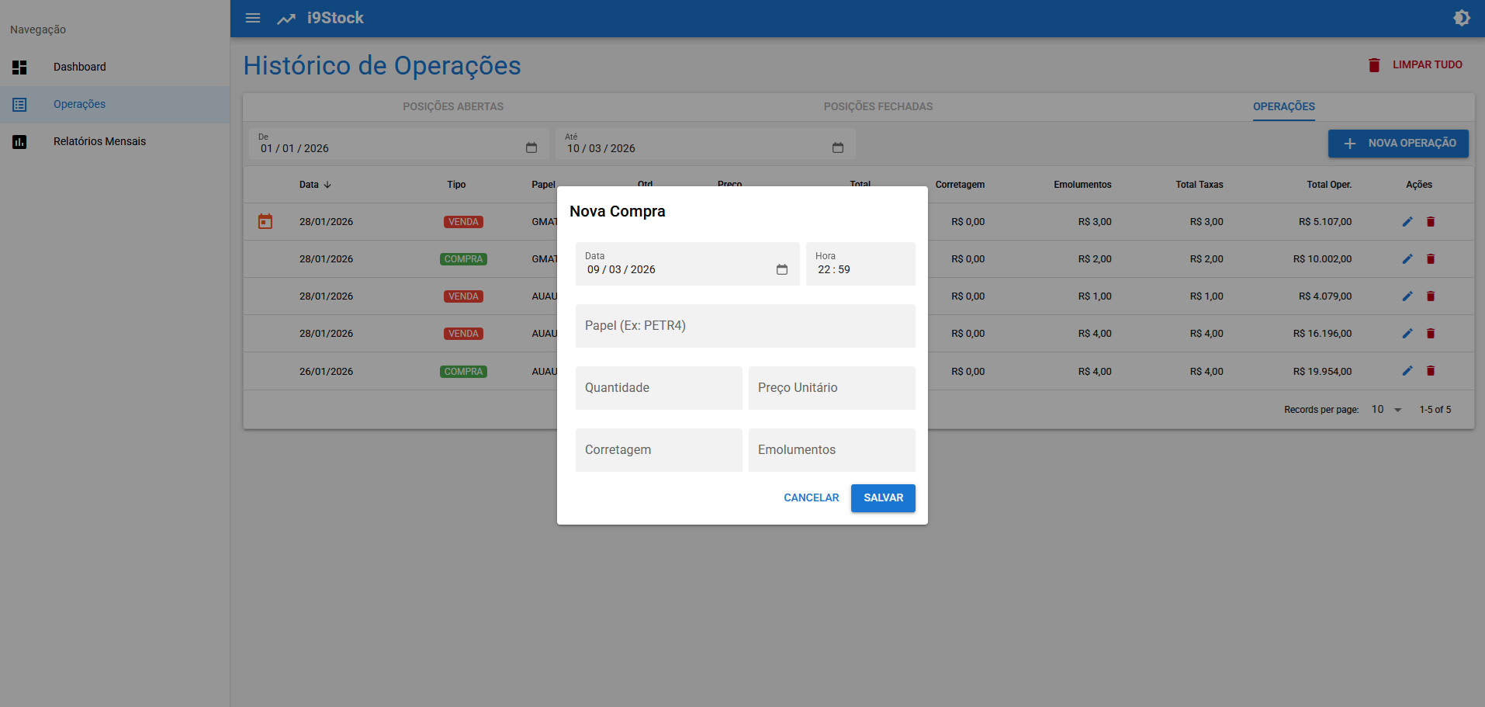
Task: Click the Hora 22:59 time field
Action: tap(860, 264)
